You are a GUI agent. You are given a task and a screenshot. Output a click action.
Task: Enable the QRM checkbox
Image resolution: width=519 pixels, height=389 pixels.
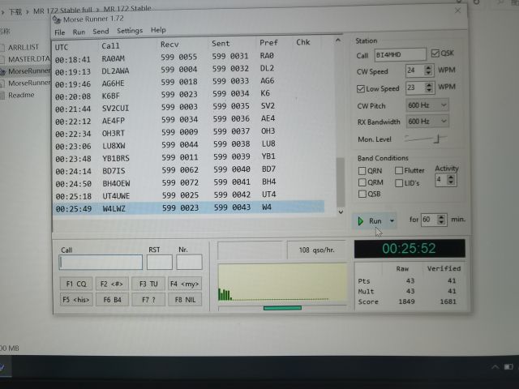362,182
